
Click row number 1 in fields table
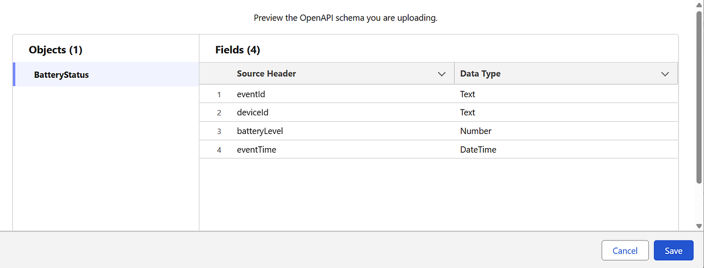(x=219, y=94)
